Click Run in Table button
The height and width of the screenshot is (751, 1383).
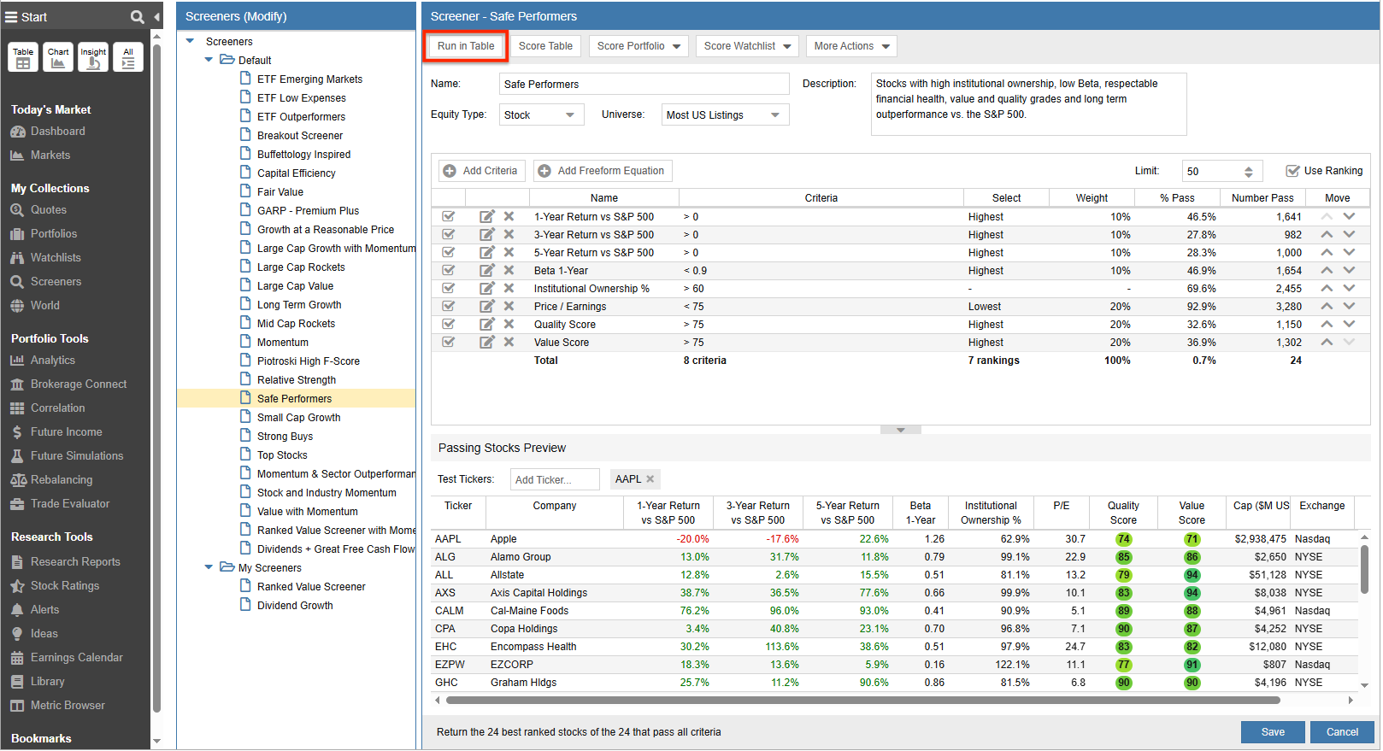pos(466,46)
